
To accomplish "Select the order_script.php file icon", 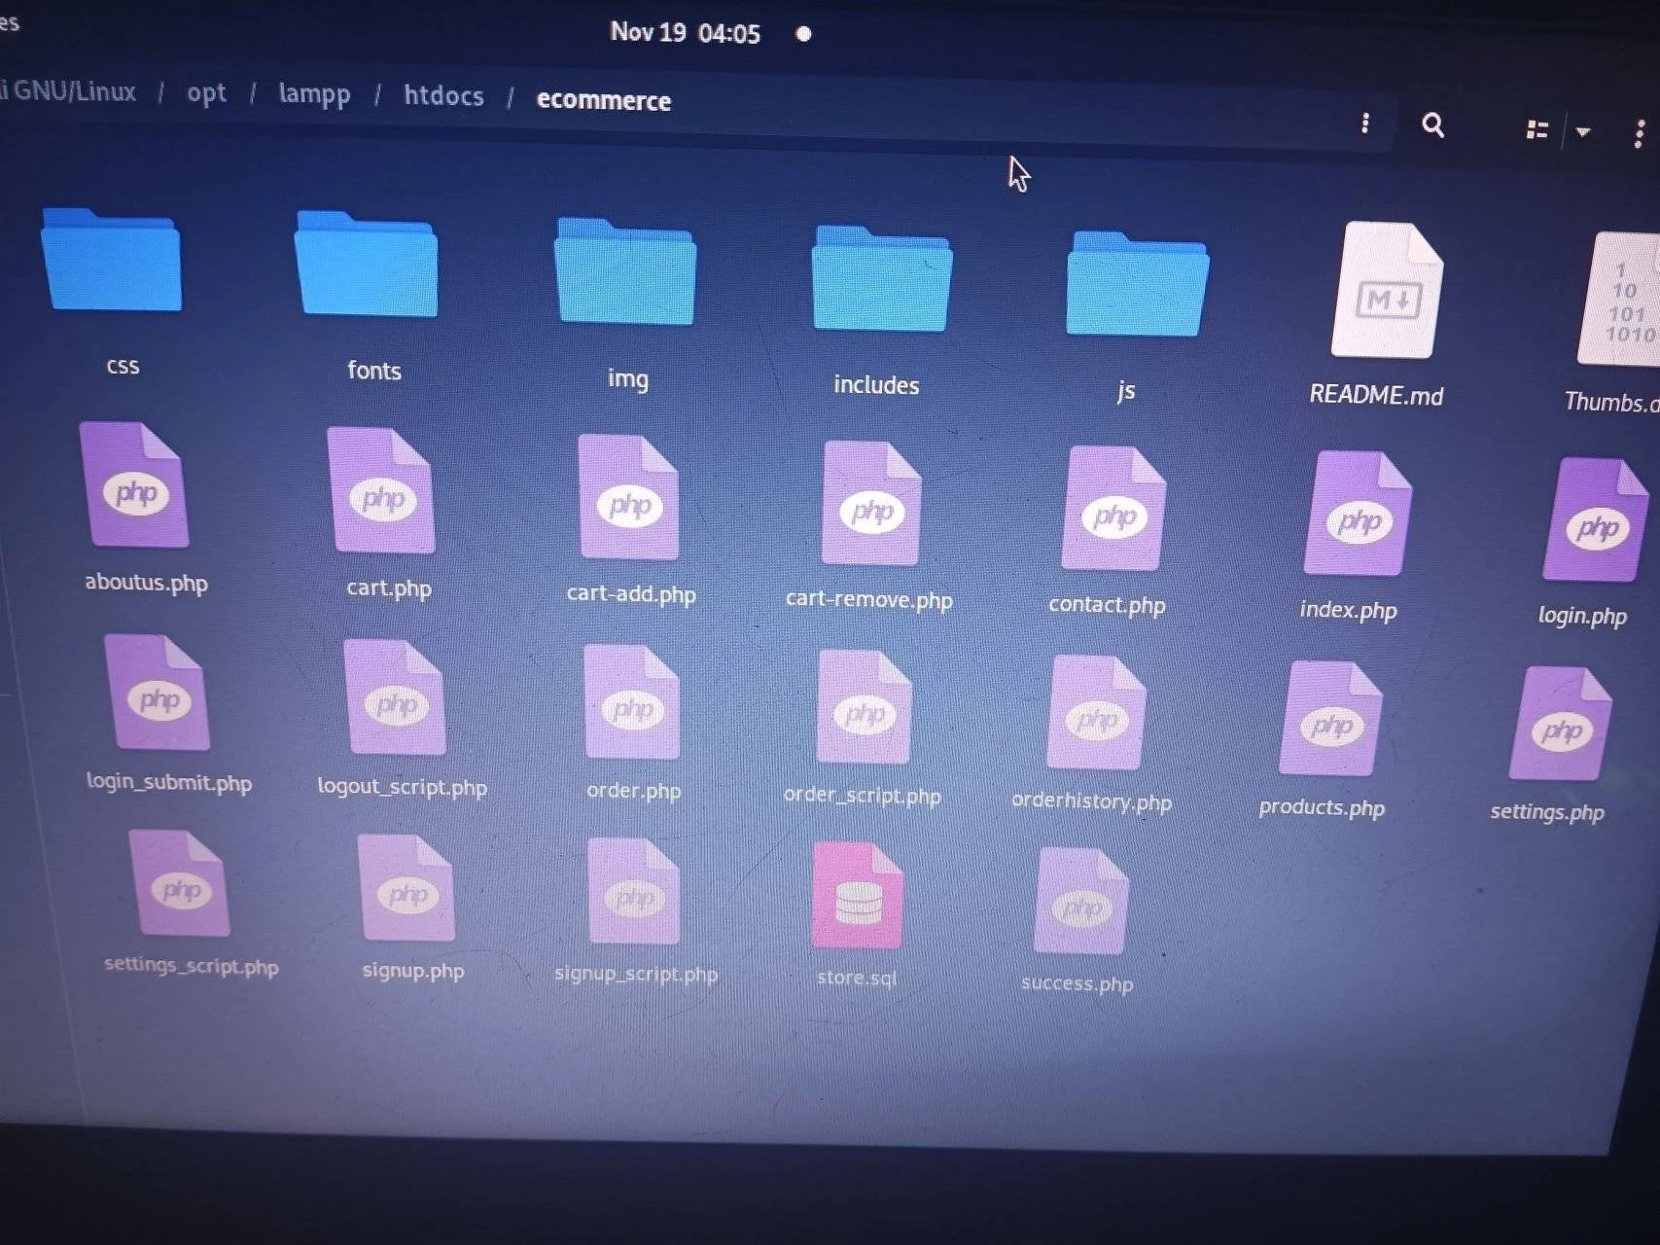I will point(865,707).
